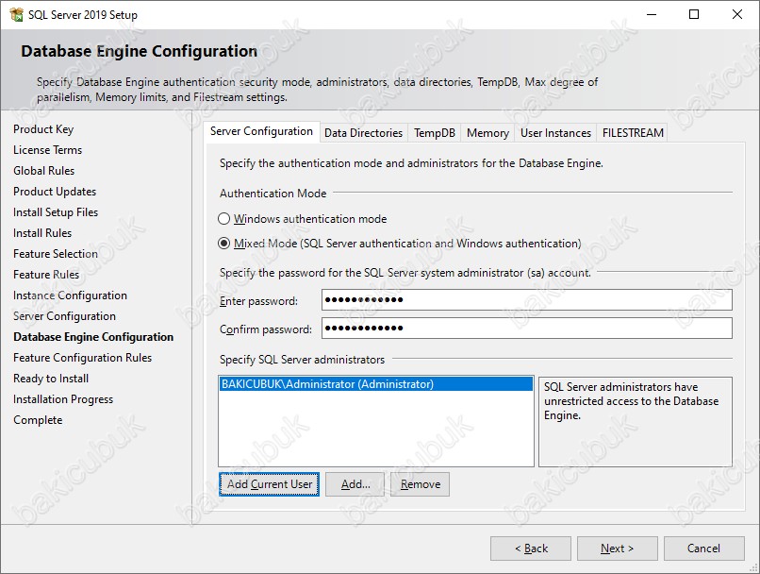Click the administrators unrestricted access description box
The width and height of the screenshot is (760, 574).
(x=635, y=422)
